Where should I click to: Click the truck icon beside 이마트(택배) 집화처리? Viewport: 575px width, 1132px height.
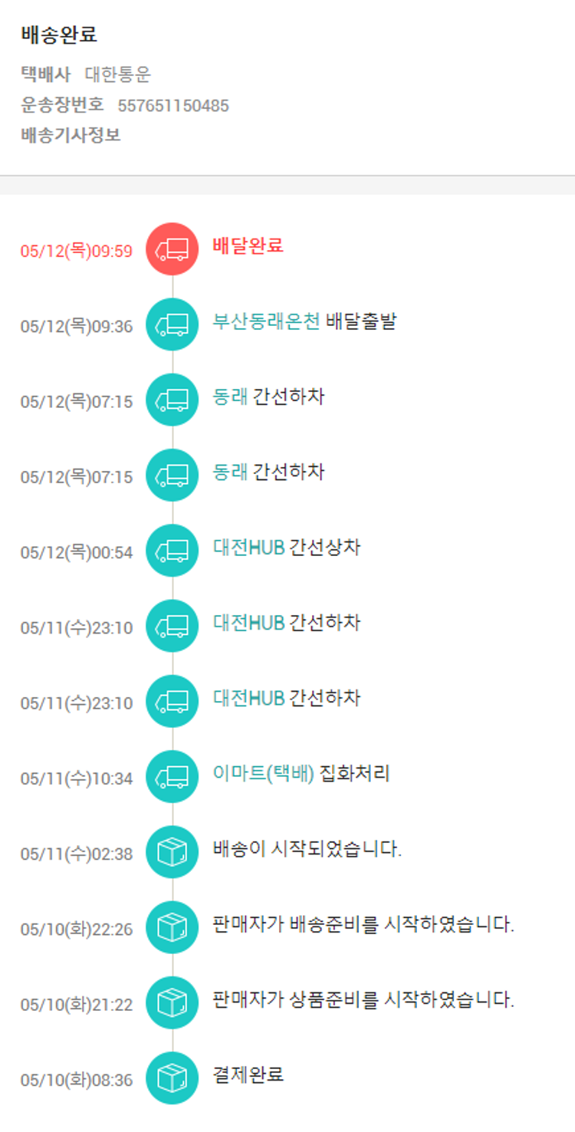172,777
